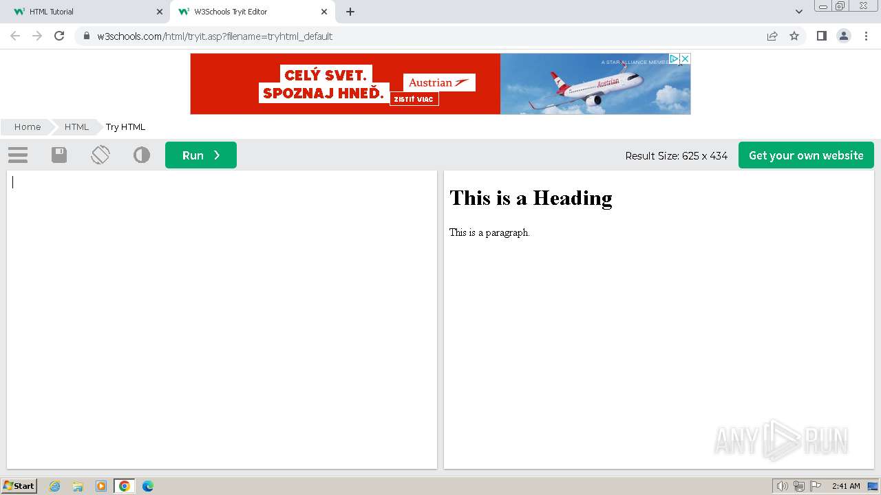Image resolution: width=881 pixels, height=495 pixels.
Task: Open the Austrian airplane advertisement image
Action: [595, 84]
